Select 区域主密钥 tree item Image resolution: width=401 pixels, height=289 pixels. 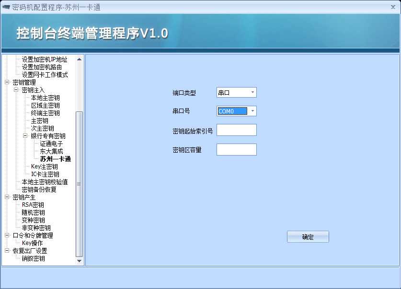[x=45, y=105]
